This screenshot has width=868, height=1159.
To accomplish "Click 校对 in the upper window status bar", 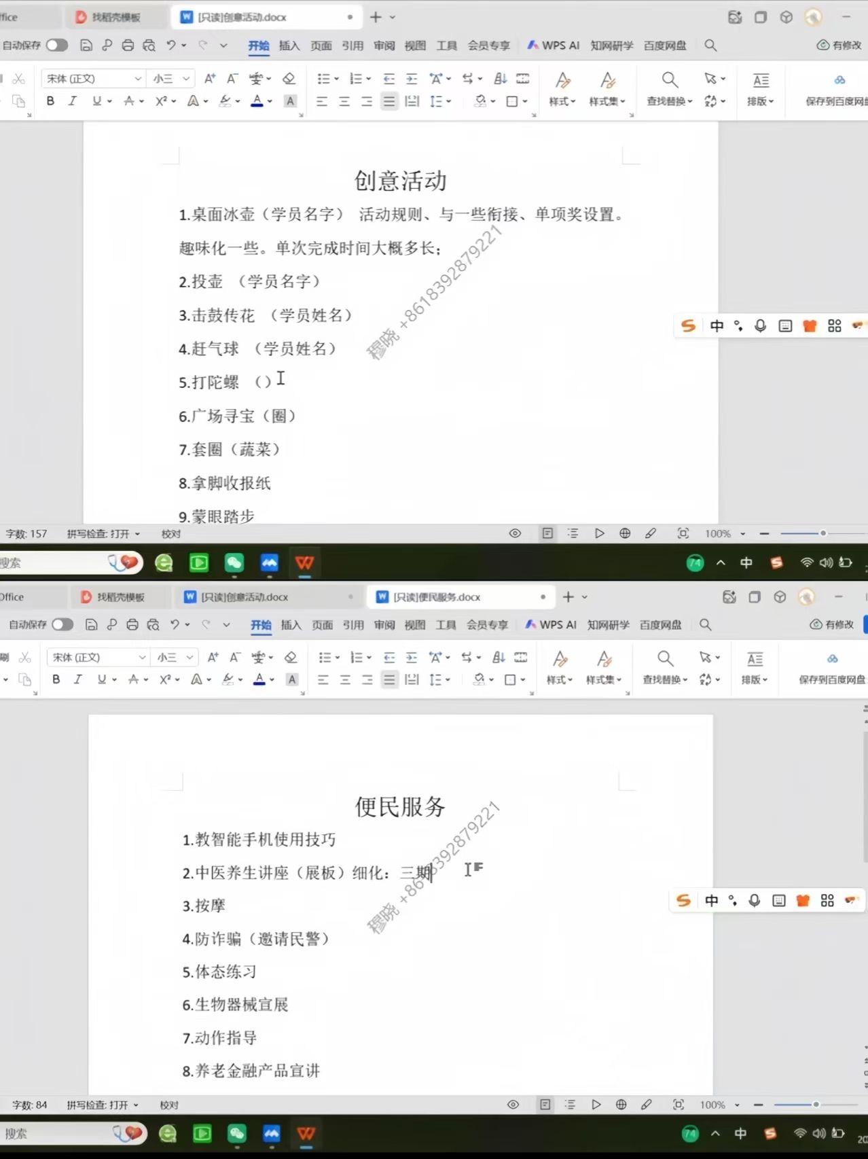I will [171, 534].
